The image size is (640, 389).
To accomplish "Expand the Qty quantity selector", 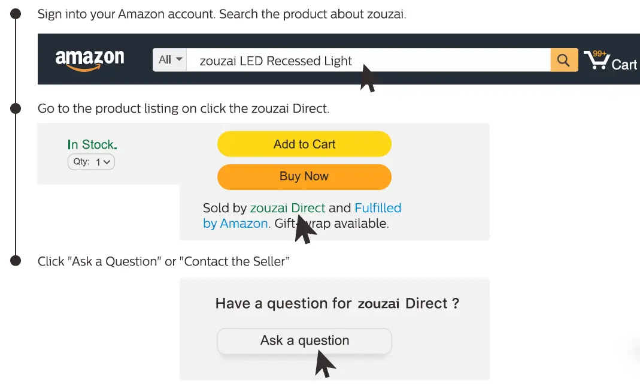I will [91, 162].
